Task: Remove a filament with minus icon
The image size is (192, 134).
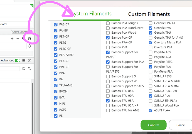Action: [18, 39]
